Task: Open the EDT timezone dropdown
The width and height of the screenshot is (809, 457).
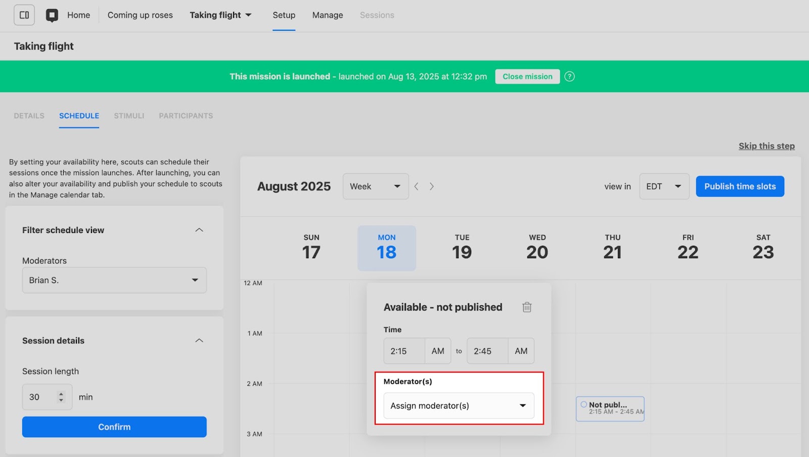Action: point(663,187)
